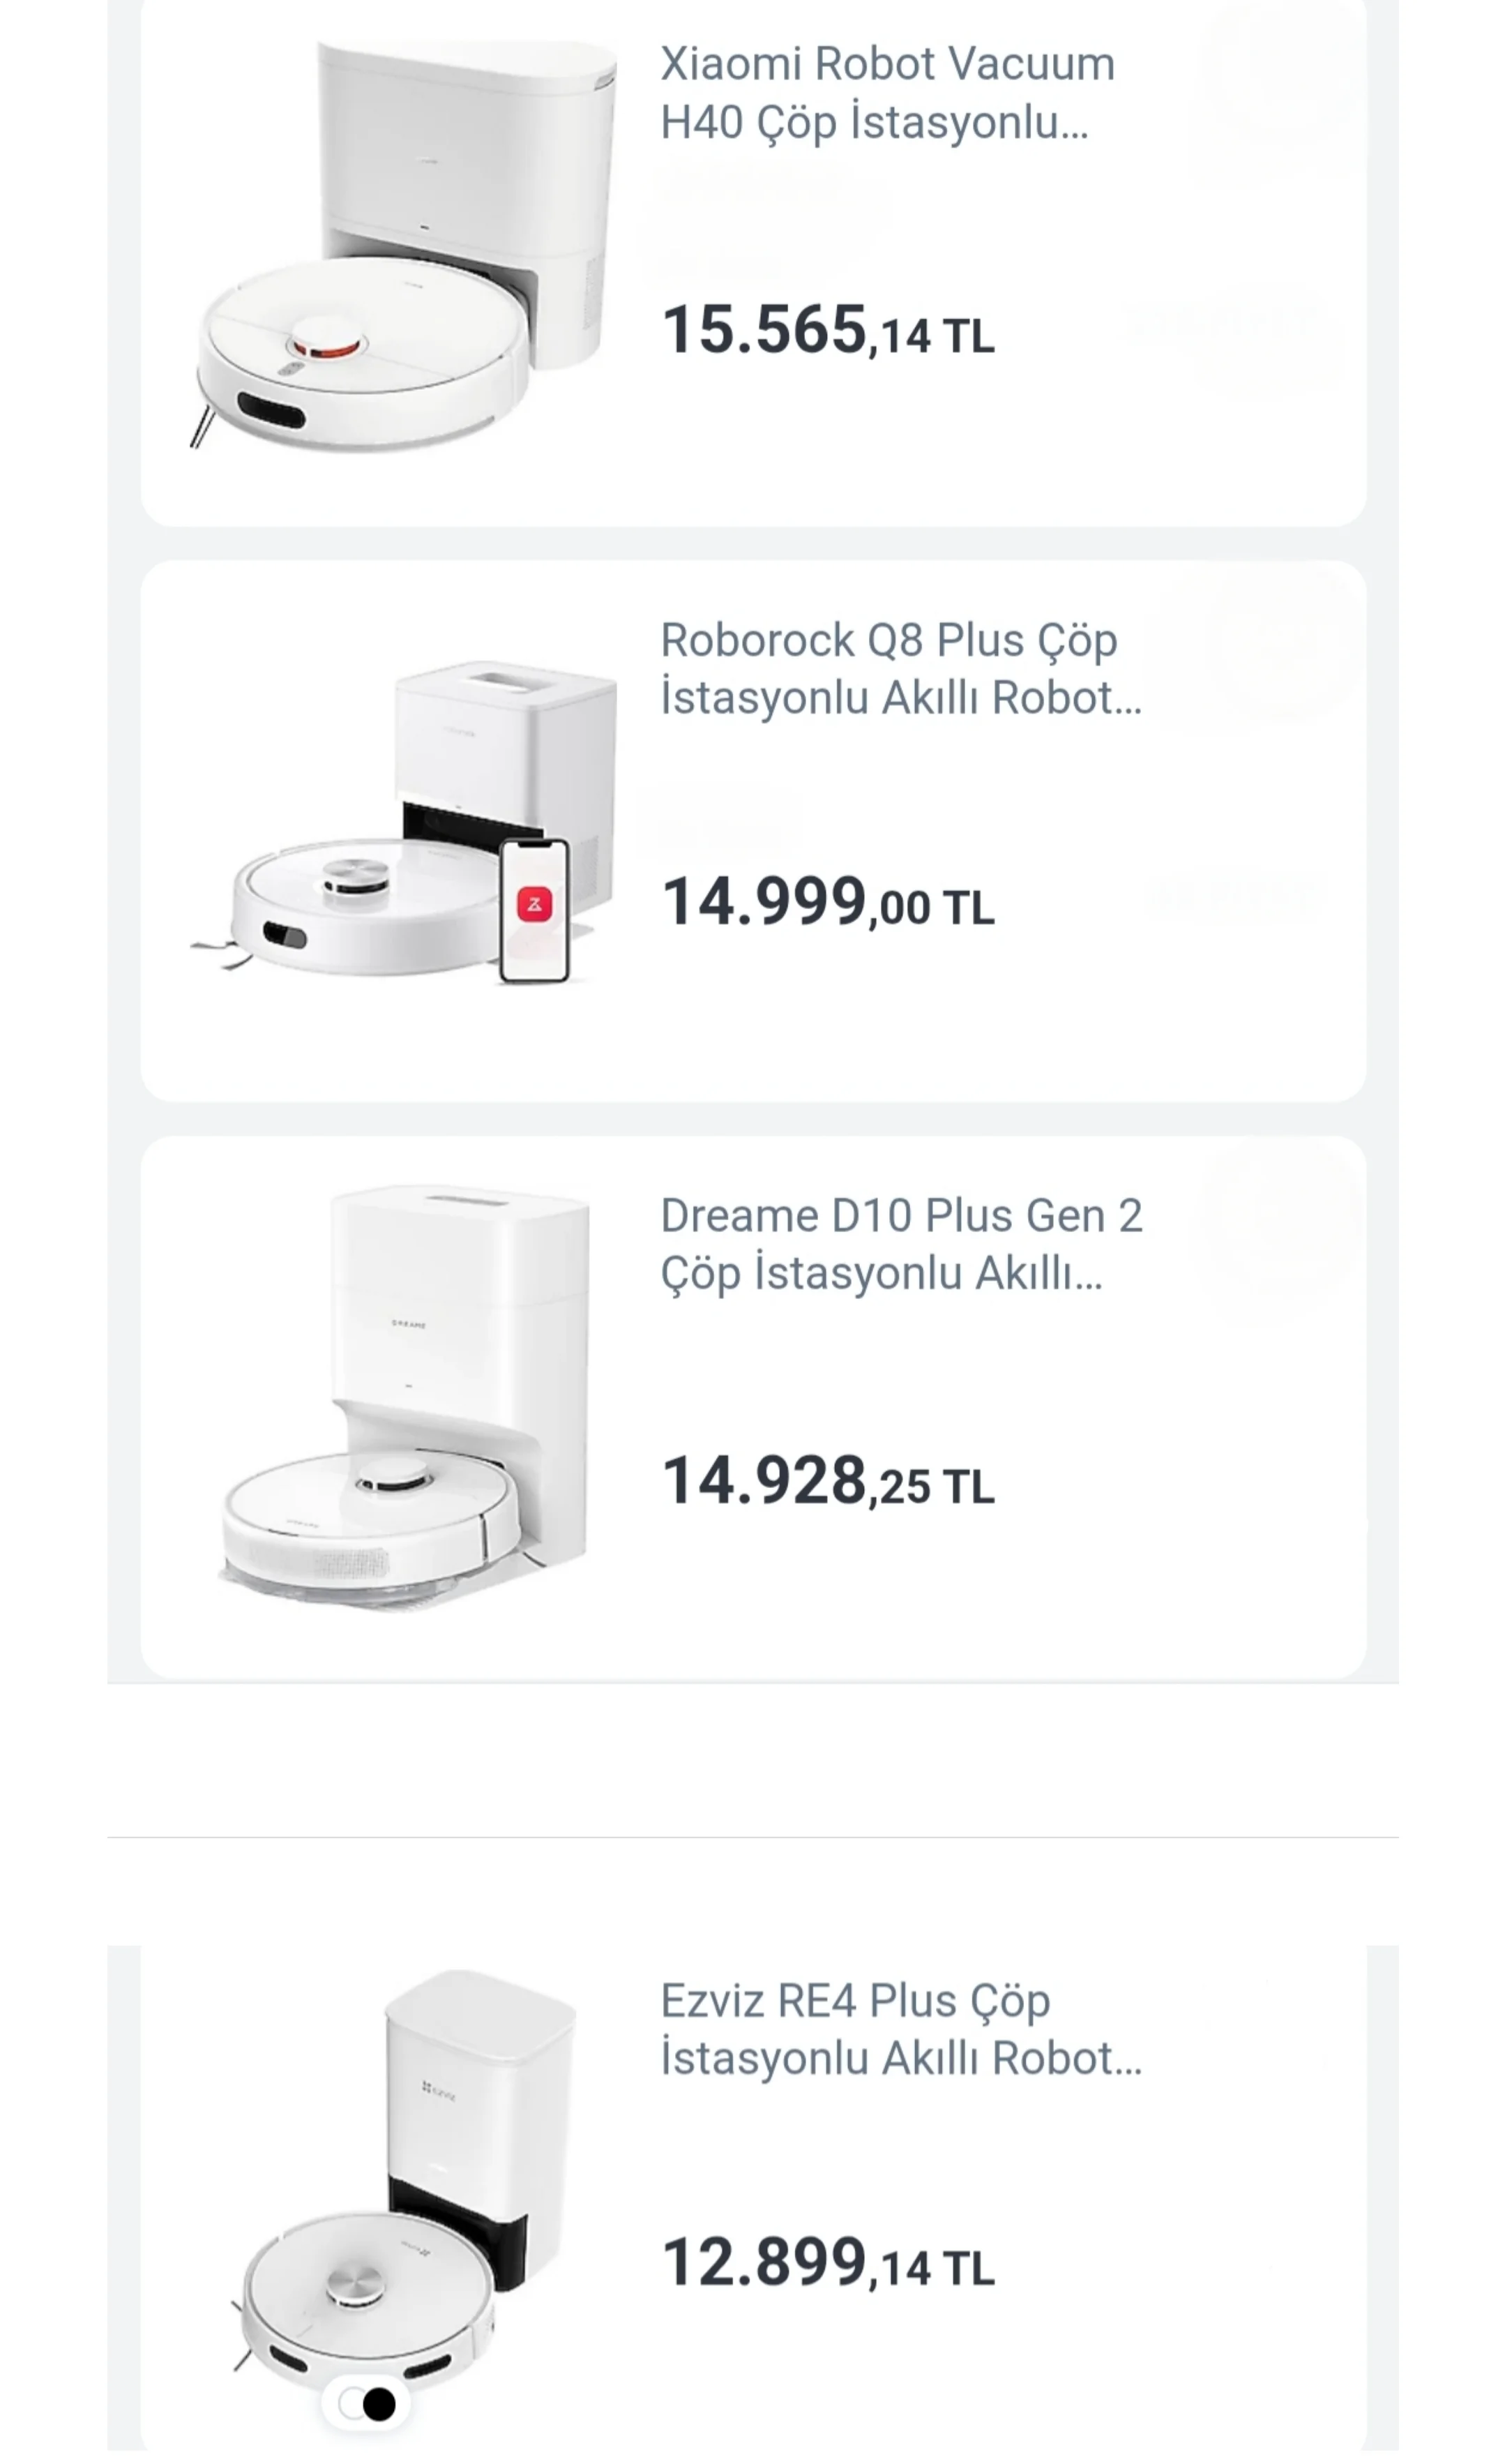Open the Roborock Q8 Plus product title
The width and height of the screenshot is (1505, 2464).
pos(899,668)
